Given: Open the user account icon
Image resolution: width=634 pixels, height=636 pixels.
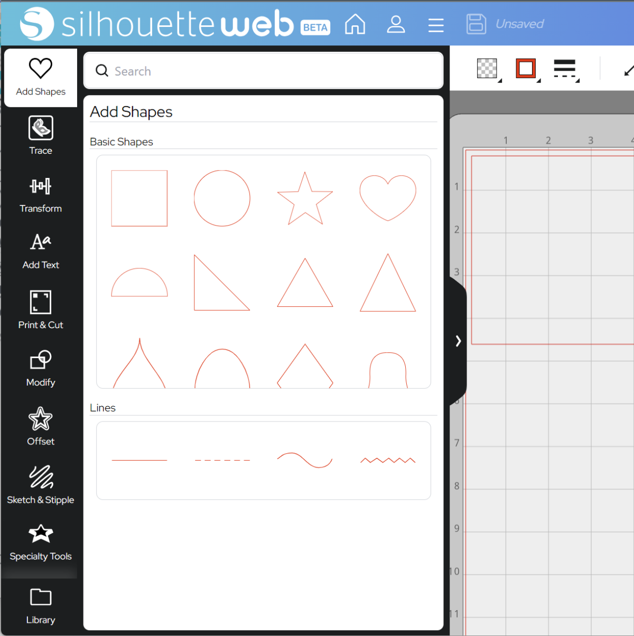Looking at the screenshot, I should point(396,24).
